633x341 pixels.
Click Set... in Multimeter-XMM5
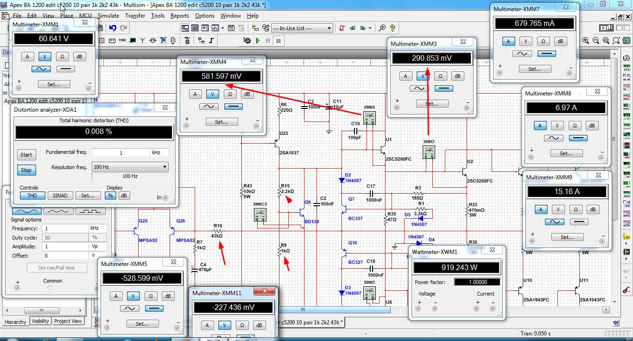point(142,324)
